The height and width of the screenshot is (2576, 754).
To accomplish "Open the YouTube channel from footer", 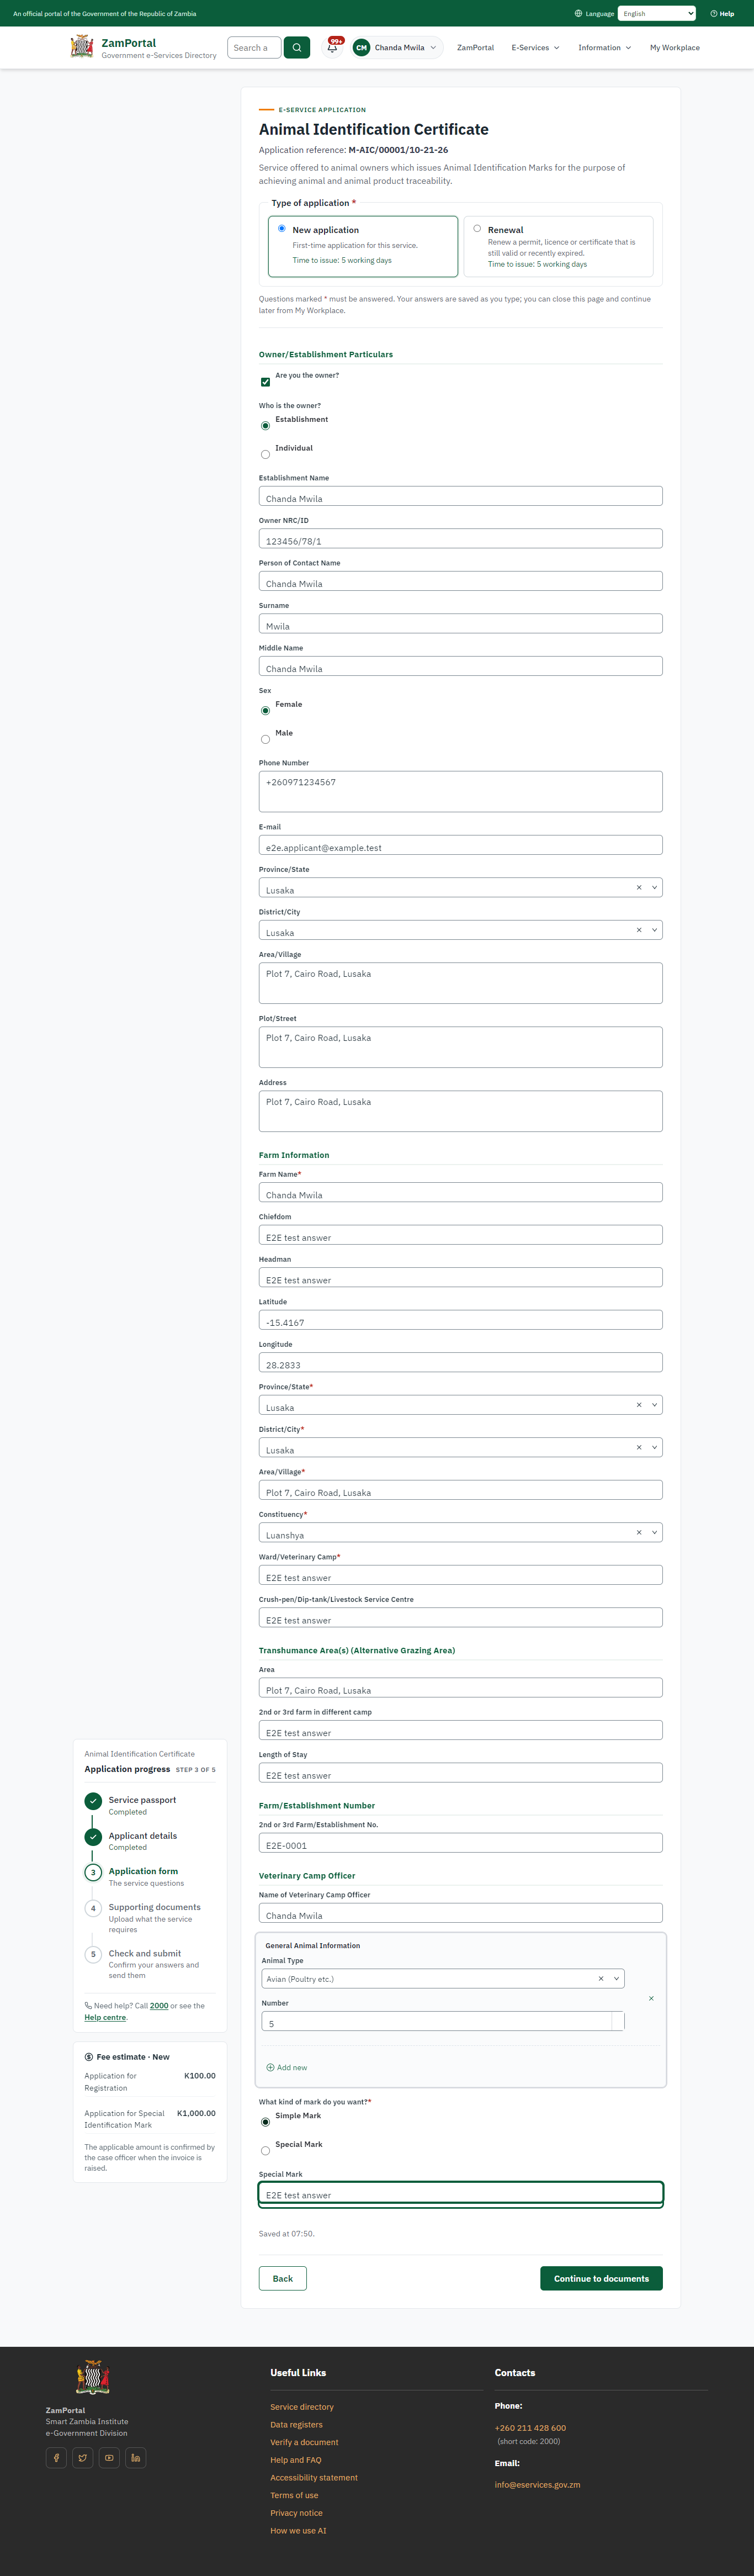I will [x=109, y=2457].
